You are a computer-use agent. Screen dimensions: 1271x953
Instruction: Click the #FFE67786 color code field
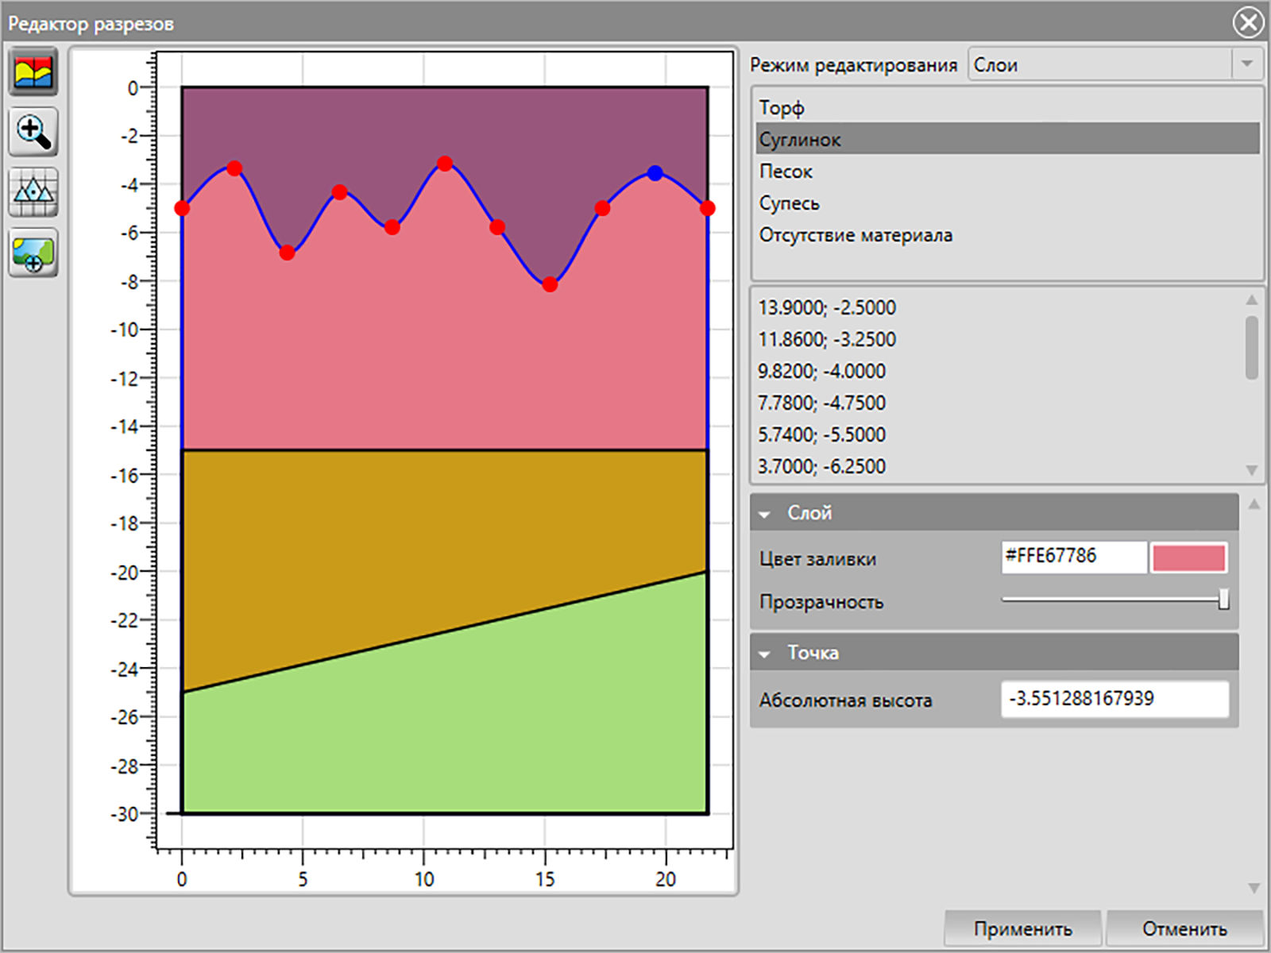(1073, 557)
